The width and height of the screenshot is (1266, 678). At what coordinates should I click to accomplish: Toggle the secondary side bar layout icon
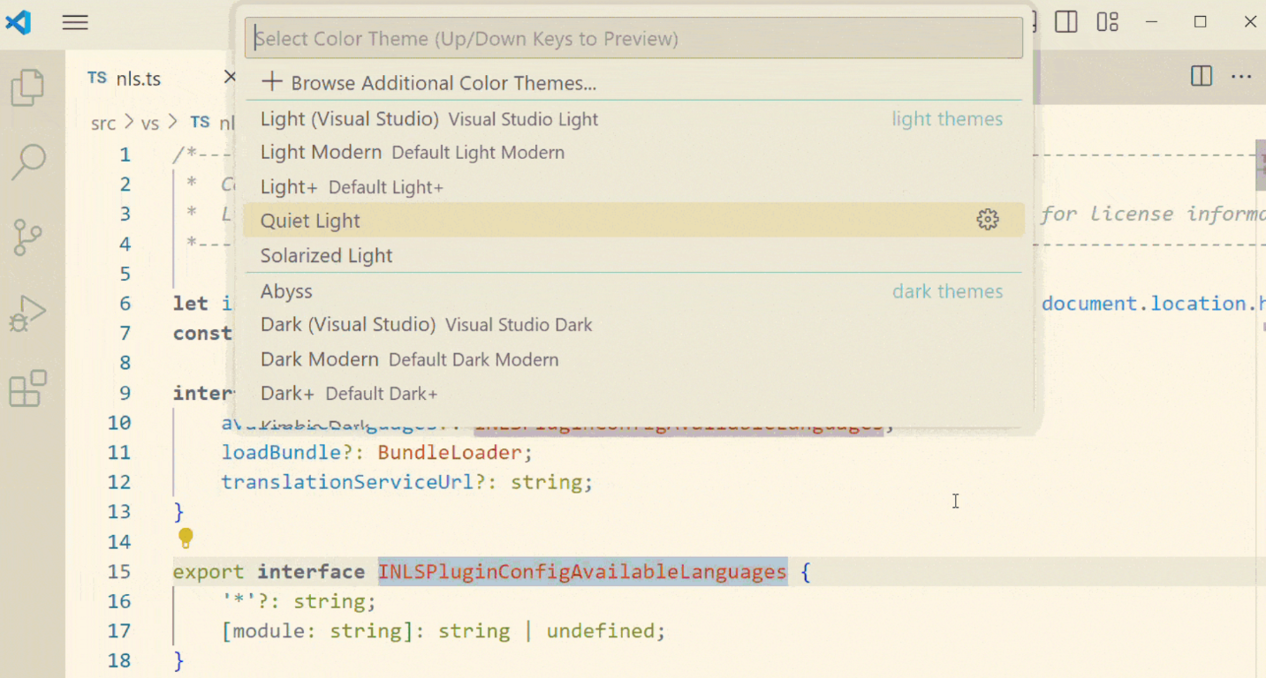click(1066, 22)
